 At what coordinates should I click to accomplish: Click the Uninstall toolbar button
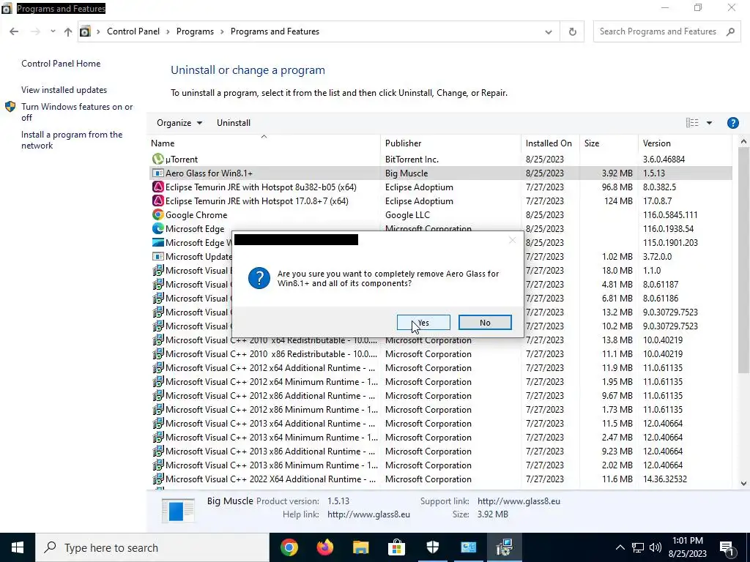point(234,123)
